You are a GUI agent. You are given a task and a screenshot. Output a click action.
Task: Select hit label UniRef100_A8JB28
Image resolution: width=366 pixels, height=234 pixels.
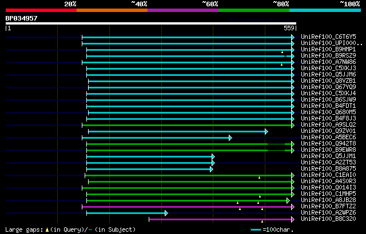pyautogui.click(x=328, y=200)
